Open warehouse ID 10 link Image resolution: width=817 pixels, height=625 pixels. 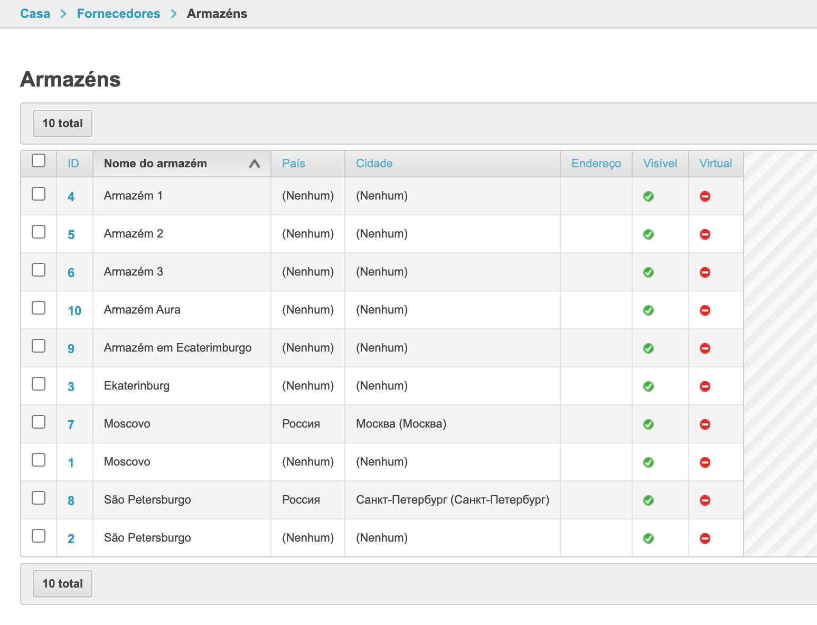click(74, 311)
